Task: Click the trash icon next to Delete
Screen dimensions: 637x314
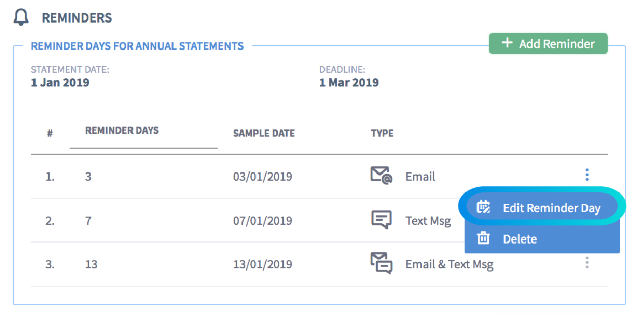Action: (483, 238)
